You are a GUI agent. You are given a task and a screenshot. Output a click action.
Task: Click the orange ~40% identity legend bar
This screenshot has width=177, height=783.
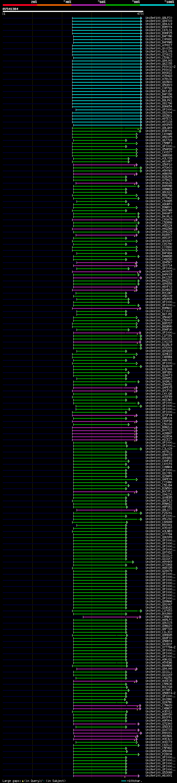pos(54,5)
